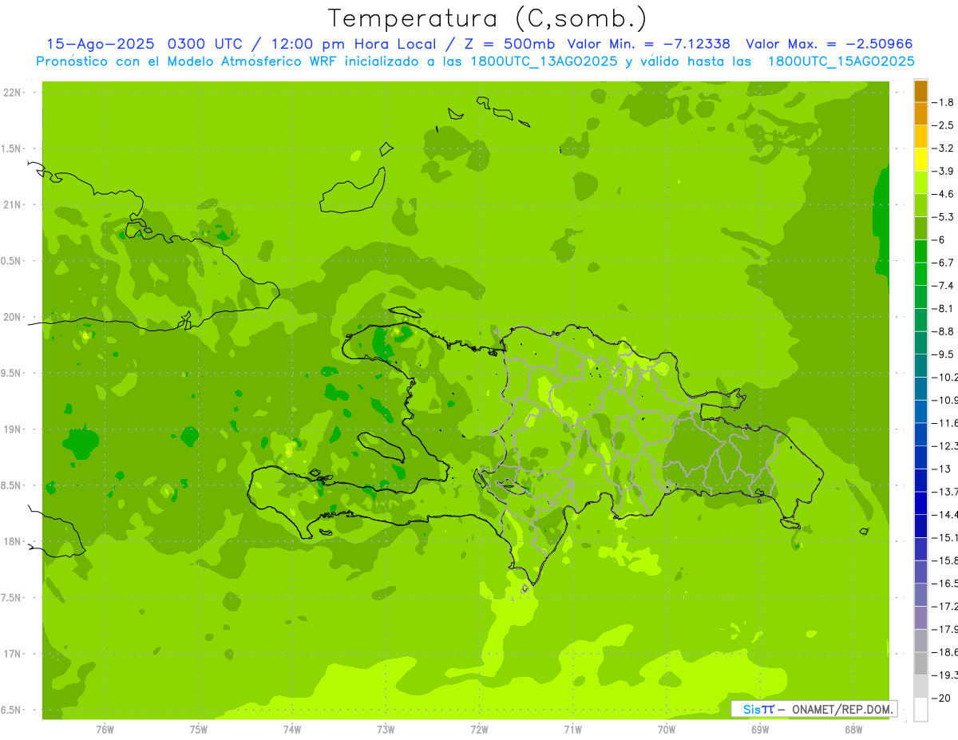Click the orange legend swatch above -1.8
Viewport: 958px width, 740px height.
click(x=920, y=92)
